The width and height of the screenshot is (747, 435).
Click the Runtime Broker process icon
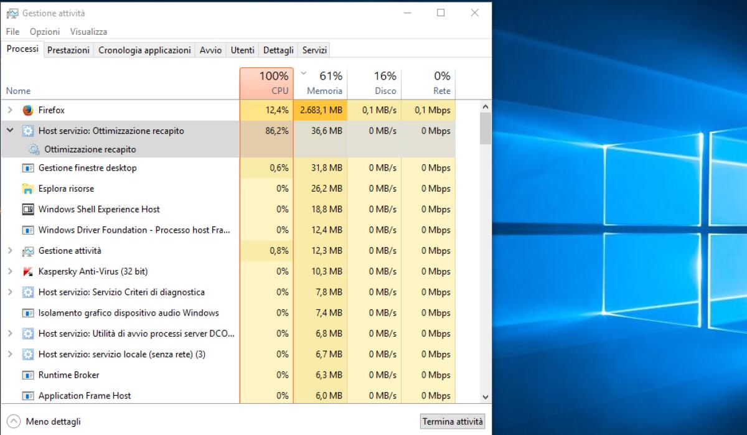[27, 375]
